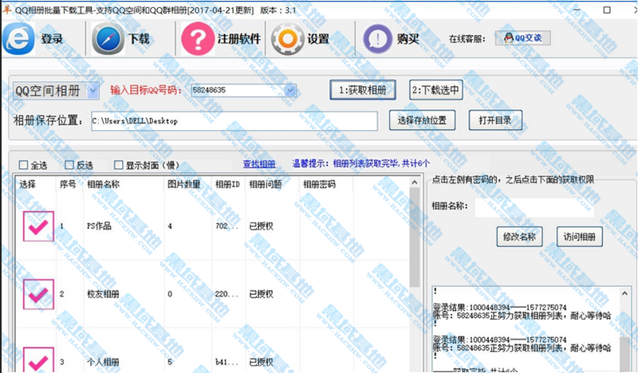Select the 校友相册 album name
This screenshot has height=373, width=638.
coord(103,294)
